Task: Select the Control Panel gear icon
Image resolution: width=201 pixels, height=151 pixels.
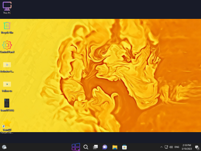Action: [7, 47]
